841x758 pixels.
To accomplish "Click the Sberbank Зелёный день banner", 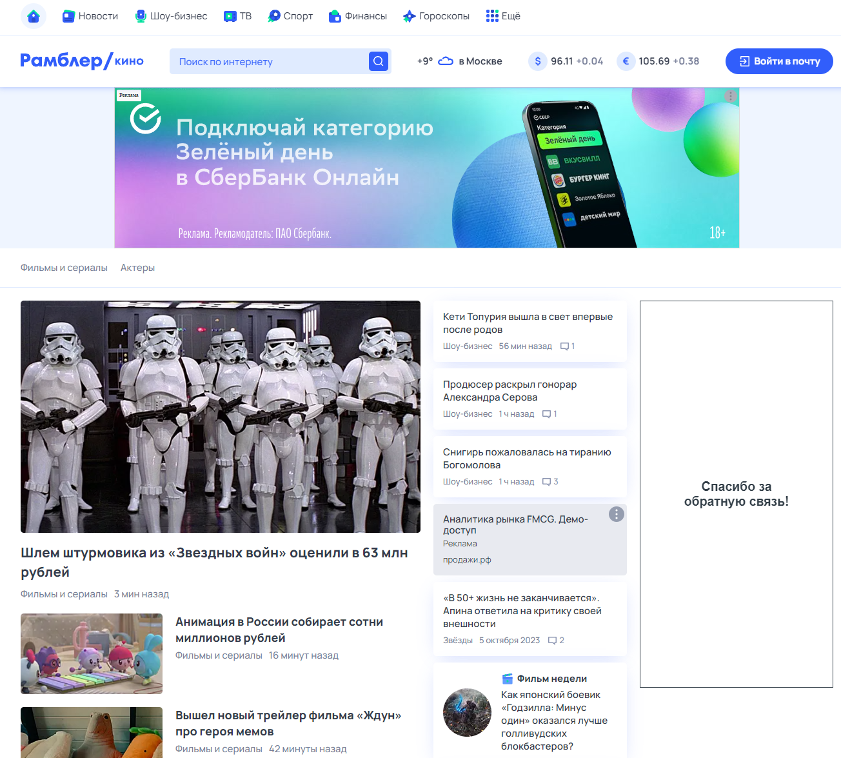I will (427, 168).
